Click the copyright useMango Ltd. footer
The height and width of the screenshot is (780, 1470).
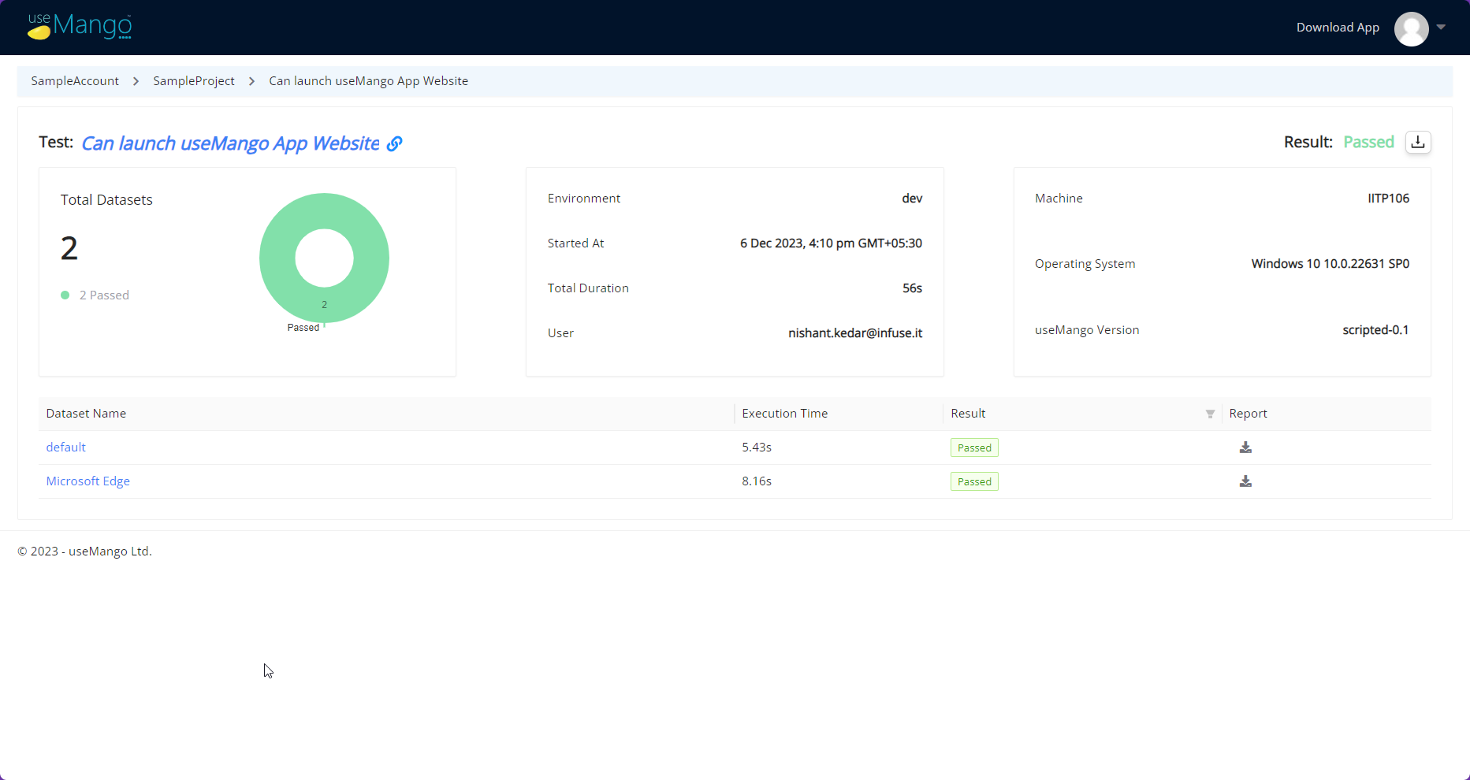click(x=84, y=552)
